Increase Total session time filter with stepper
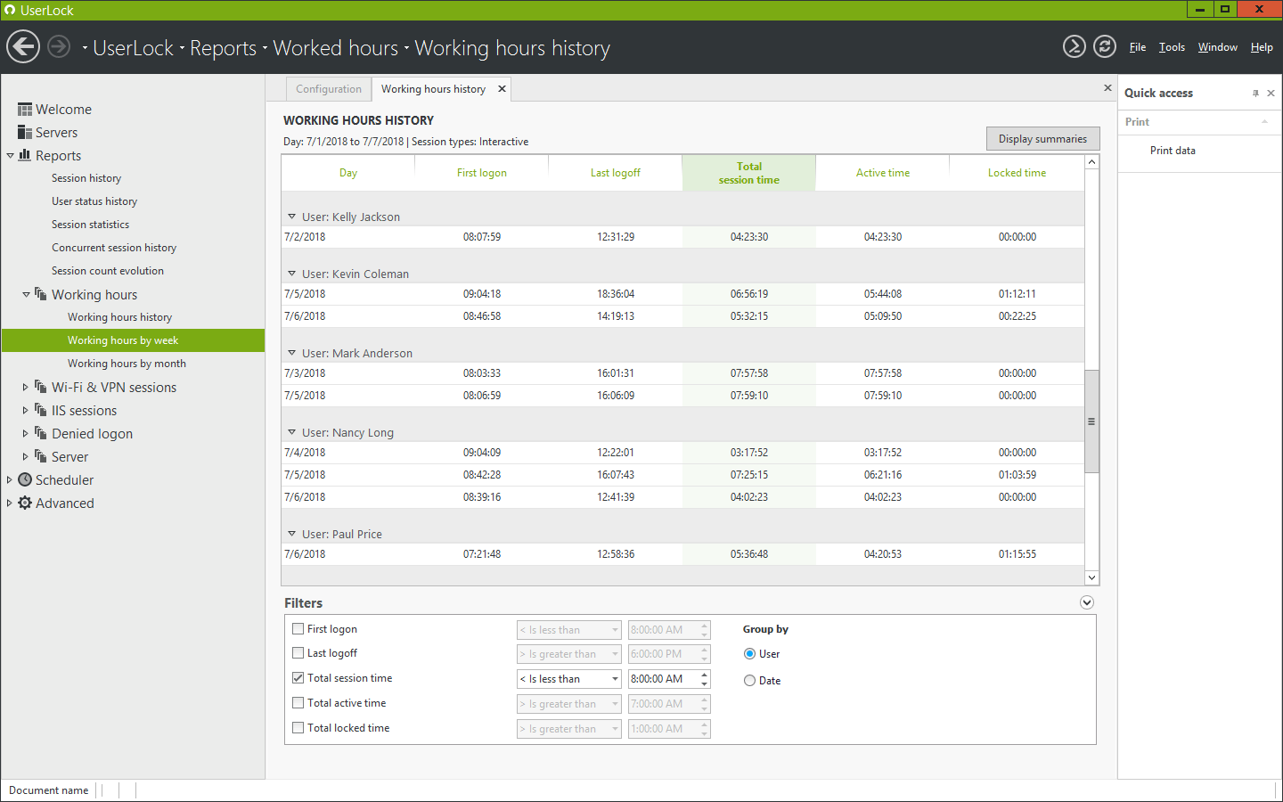This screenshot has height=802, width=1283. tap(705, 675)
